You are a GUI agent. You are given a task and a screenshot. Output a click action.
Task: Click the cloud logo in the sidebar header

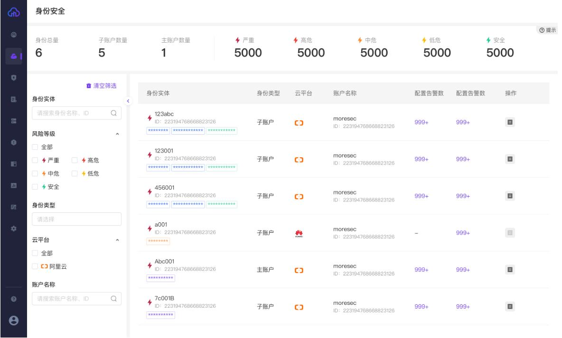click(14, 12)
